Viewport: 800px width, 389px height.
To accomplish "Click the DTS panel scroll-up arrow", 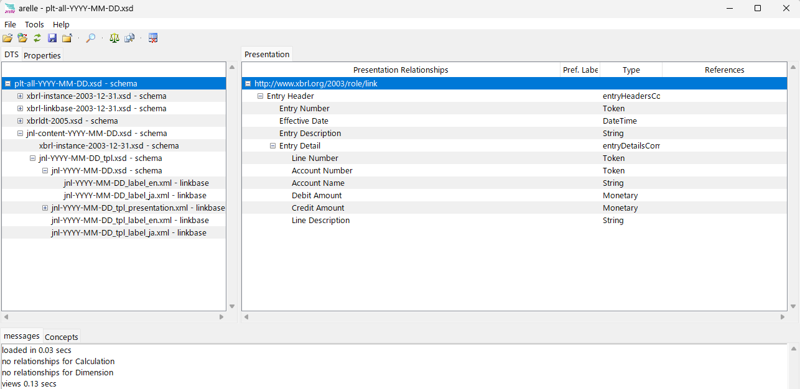I will coord(232,67).
